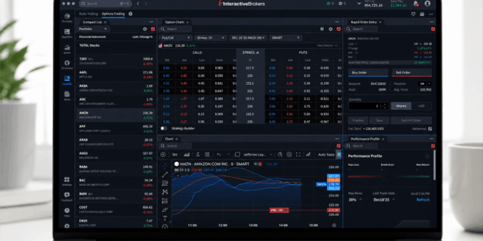This screenshot has height=241, width=483.
Task: Switch to the Buy Order side
Action: [x=368, y=73]
